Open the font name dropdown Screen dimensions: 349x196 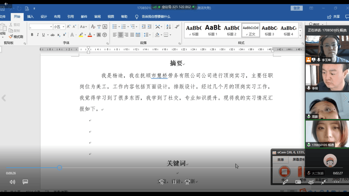coord(51,27)
